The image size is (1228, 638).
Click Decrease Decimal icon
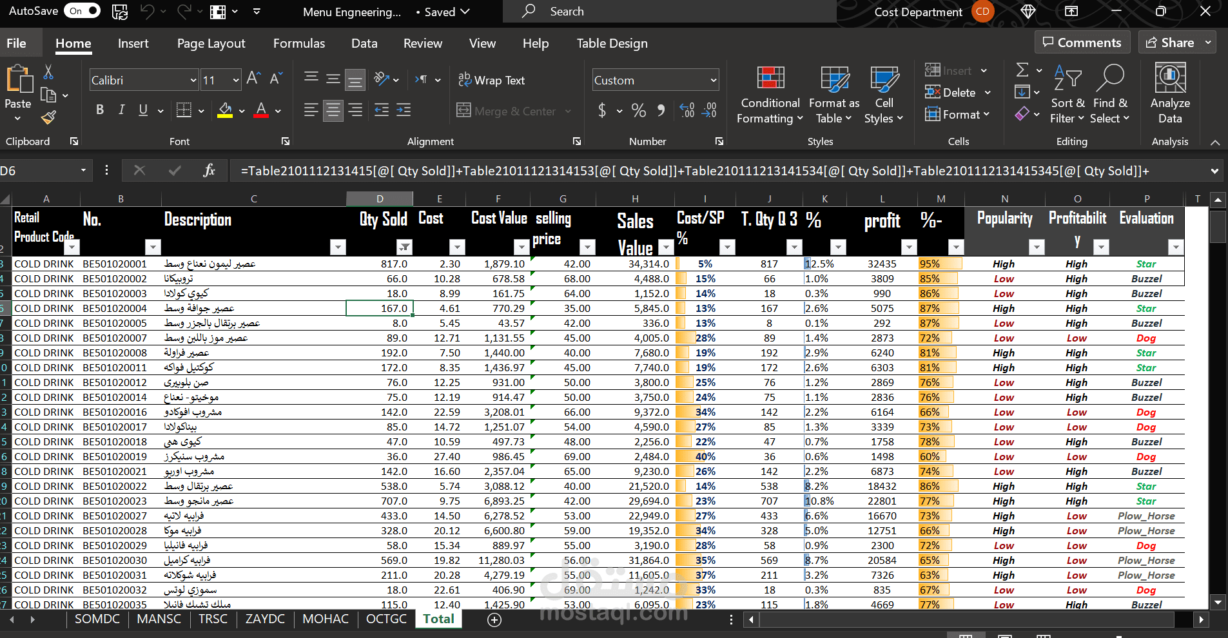pyautogui.click(x=709, y=110)
